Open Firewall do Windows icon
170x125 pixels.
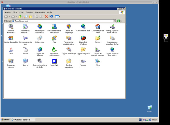(83, 40)
